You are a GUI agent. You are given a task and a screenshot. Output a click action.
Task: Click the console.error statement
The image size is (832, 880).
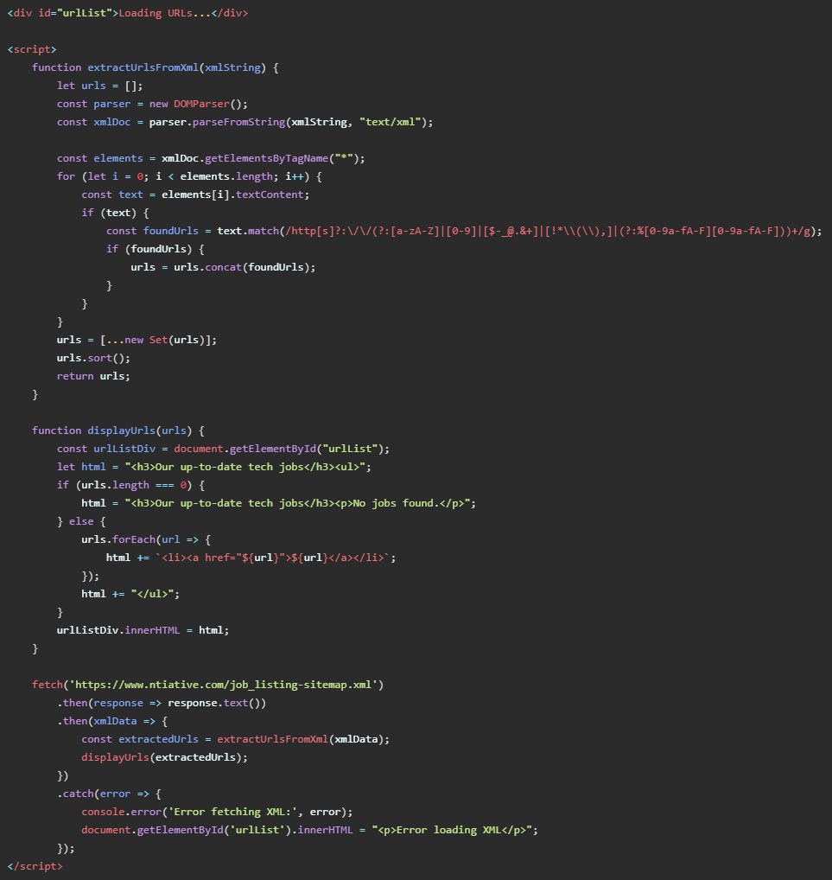pos(217,812)
